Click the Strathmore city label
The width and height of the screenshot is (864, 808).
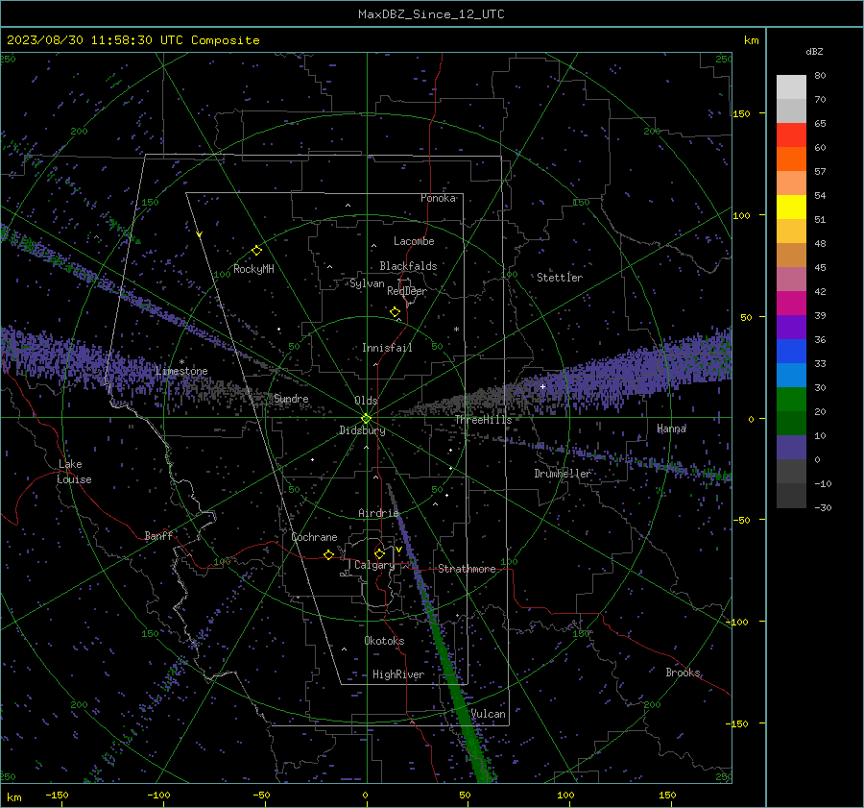click(x=467, y=569)
